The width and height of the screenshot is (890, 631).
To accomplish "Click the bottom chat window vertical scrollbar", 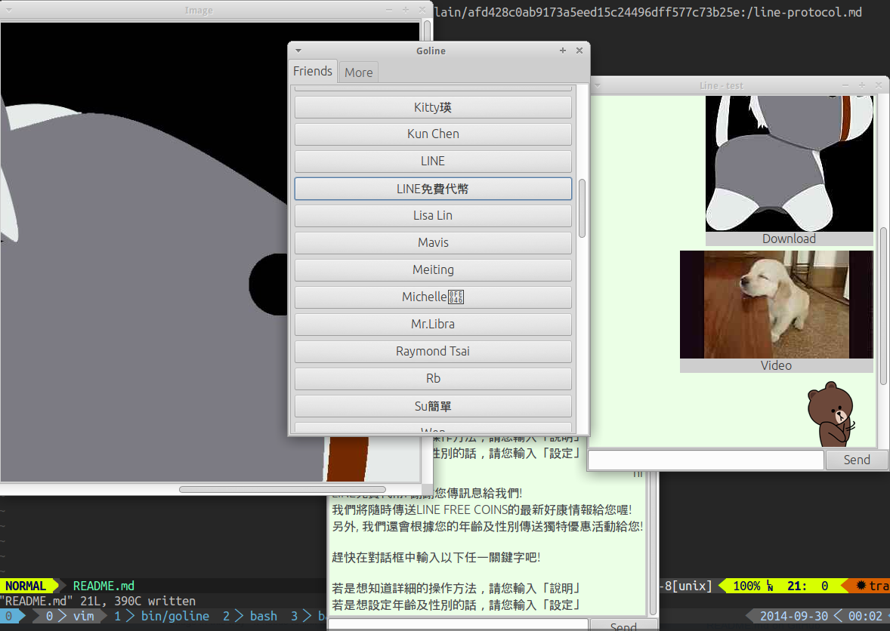I will click(x=653, y=544).
